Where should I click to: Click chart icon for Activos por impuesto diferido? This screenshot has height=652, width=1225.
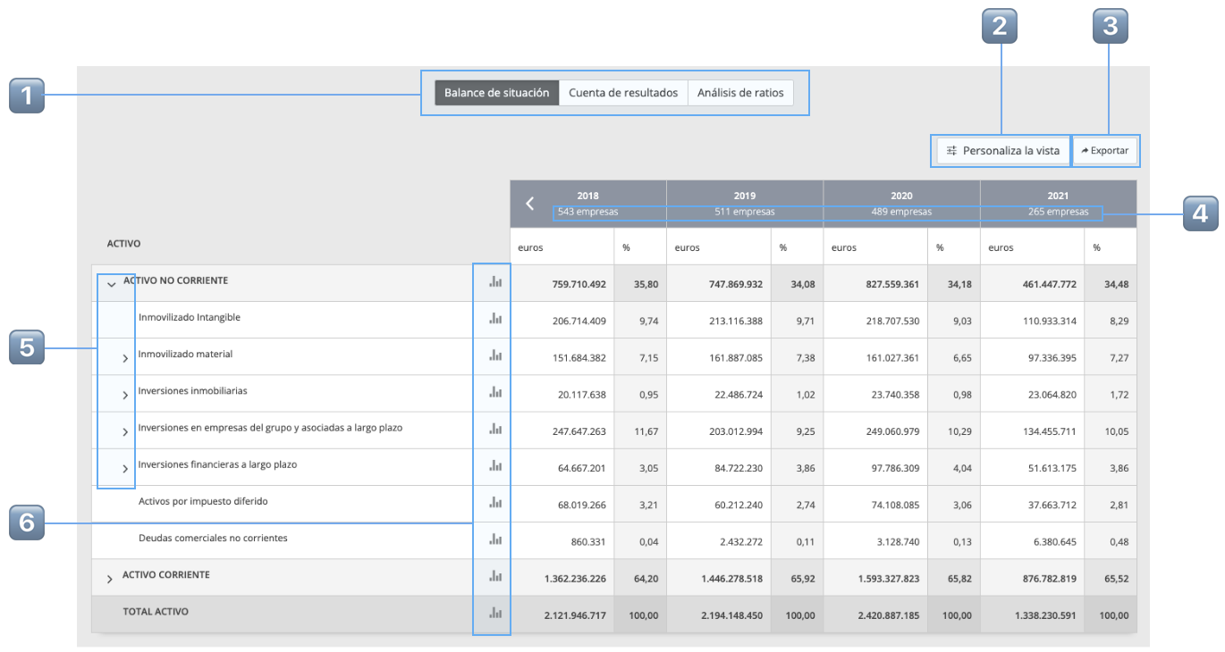[x=494, y=503]
